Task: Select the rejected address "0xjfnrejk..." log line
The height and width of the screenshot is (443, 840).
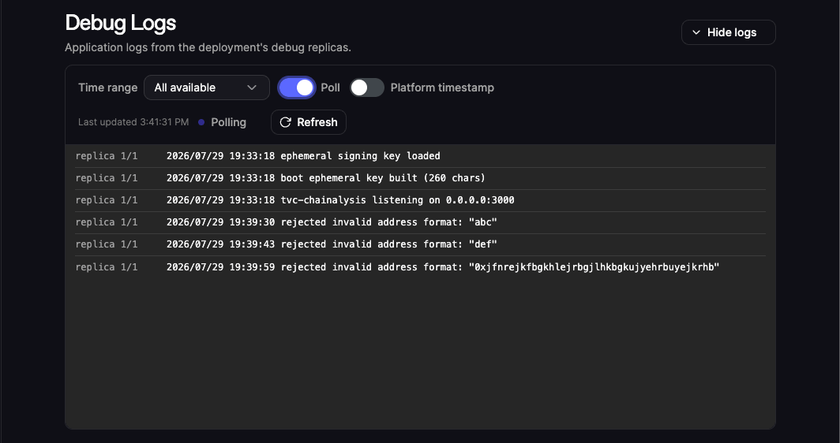Action: point(420,266)
